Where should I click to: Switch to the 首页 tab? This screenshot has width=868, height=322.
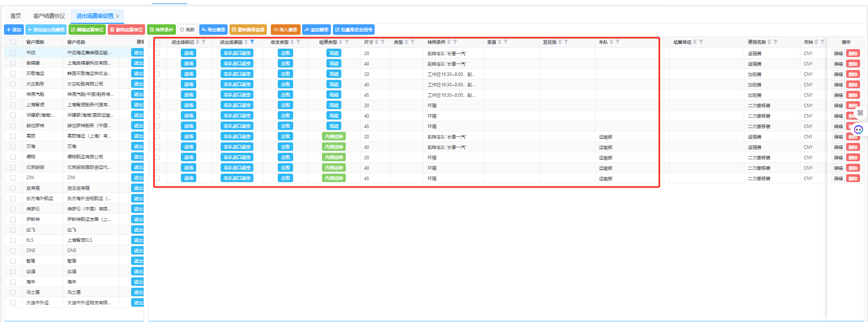[x=16, y=16]
